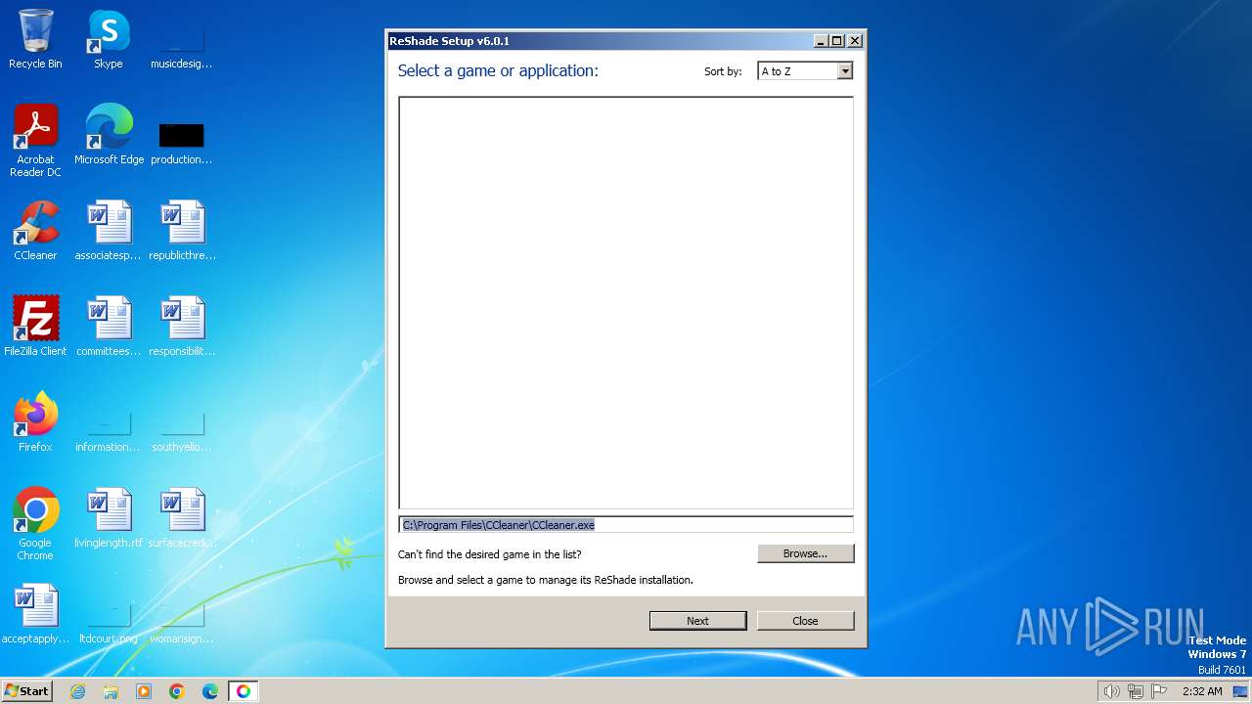The image size is (1252, 704).
Task: Open Windows Explorer folder in taskbar
Action: pyautogui.click(x=111, y=691)
